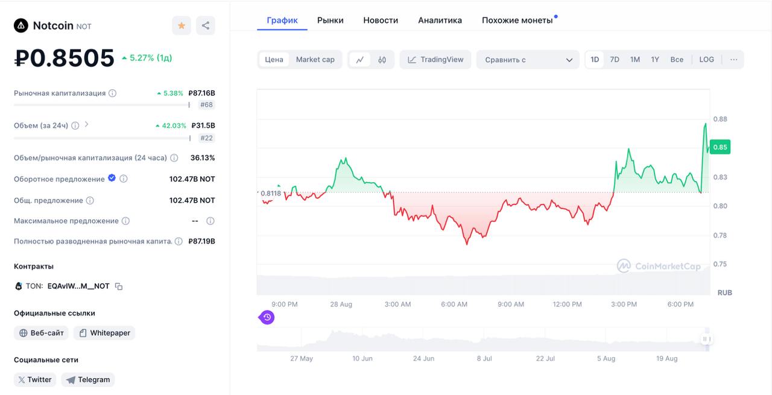772x395 pixels.
Task: Select the 7D time range
Action: [614, 60]
